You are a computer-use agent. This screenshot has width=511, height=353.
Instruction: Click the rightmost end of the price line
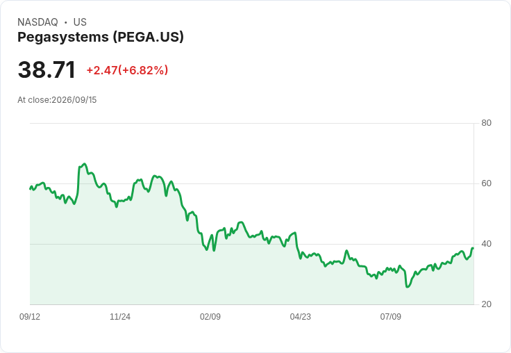pyautogui.click(x=474, y=248)
